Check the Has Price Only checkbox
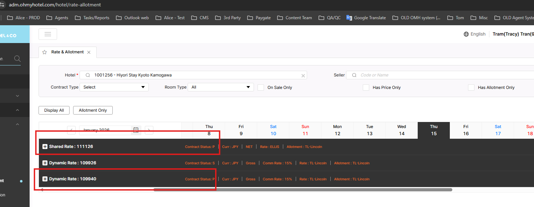The height and width of the screenshot is (207, 534). 366,87
